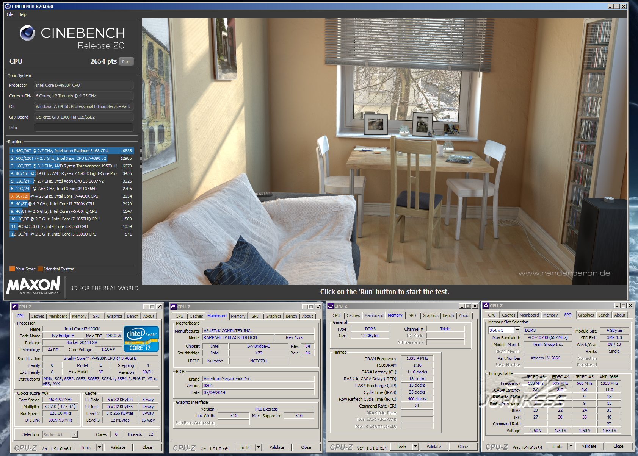Expand Socket #1 selection dropdown
638x456 pixels.
tap(74, 435)
